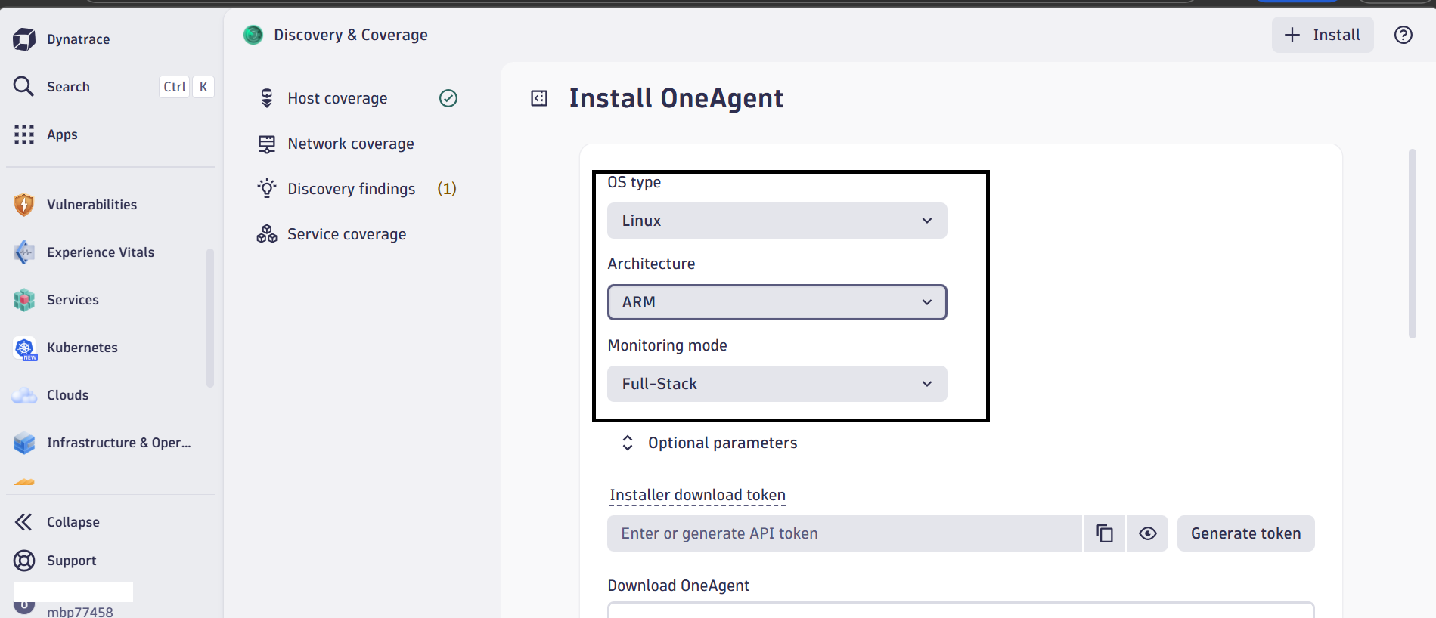Click the Ctrl K search shortcut badge

[x=187, y=87]
